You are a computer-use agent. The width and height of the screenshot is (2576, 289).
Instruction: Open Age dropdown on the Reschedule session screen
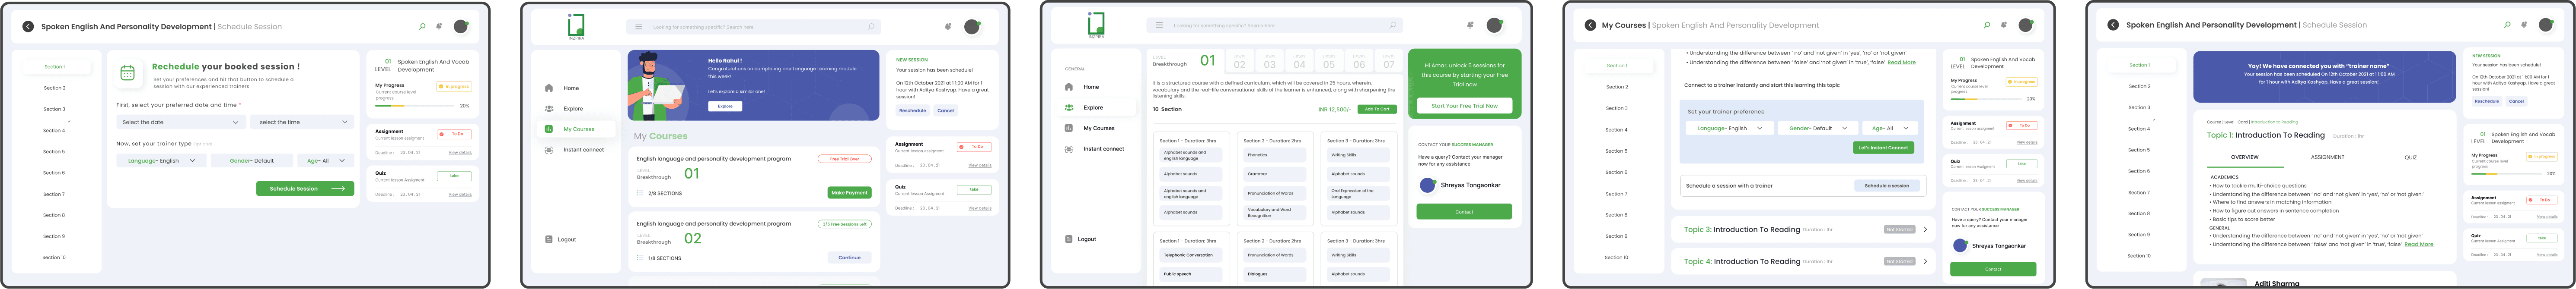pyautogui.click(x=325, y=160)
